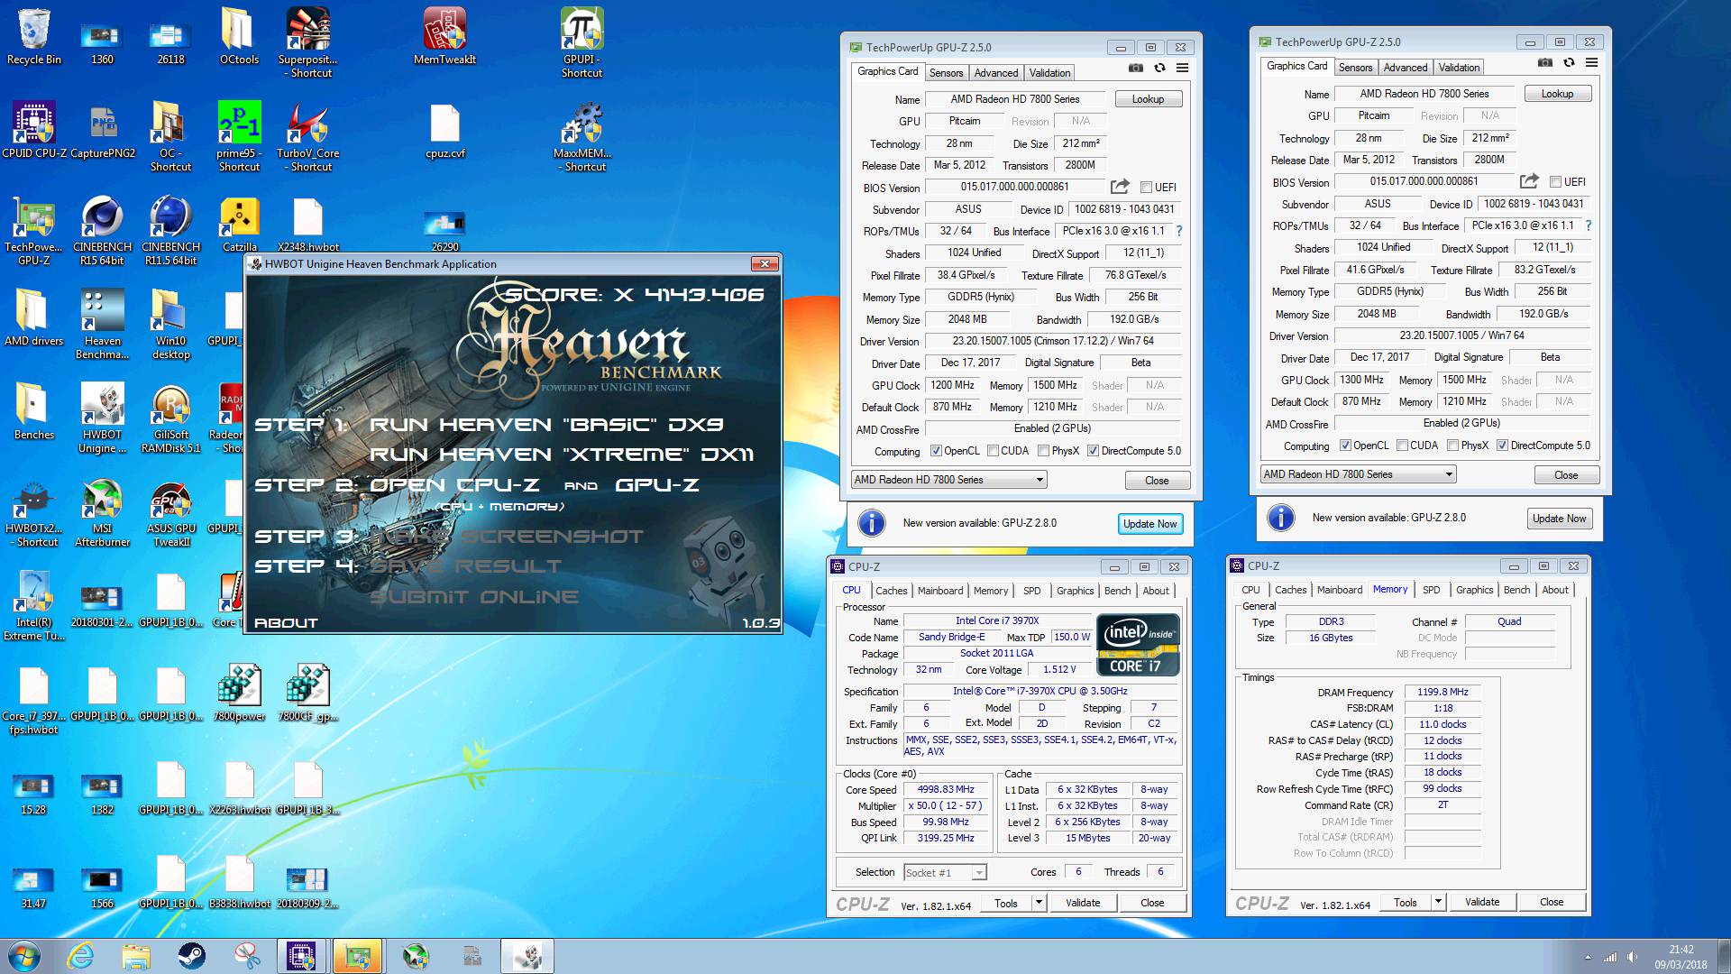Viewport: 1731px width, 974px height.
Task: Click Open CPU-Z step in HWBOT Heaven
Action: pos(454,485)
